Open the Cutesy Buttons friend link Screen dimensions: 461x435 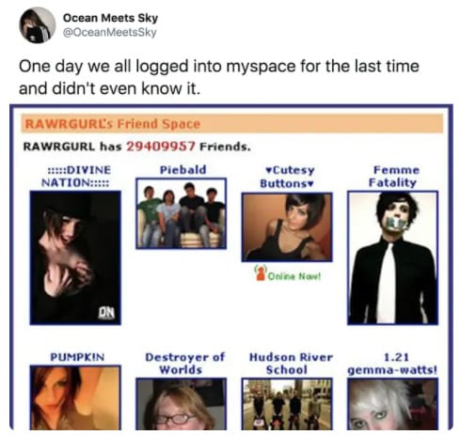[287, 177]
